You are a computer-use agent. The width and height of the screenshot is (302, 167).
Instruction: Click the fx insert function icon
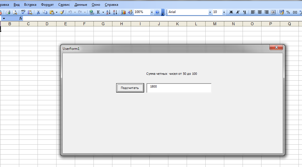coord(21,18)
